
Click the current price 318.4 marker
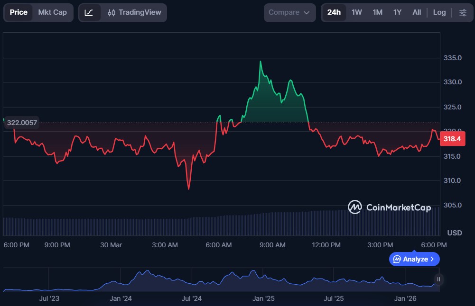point(452,139)
